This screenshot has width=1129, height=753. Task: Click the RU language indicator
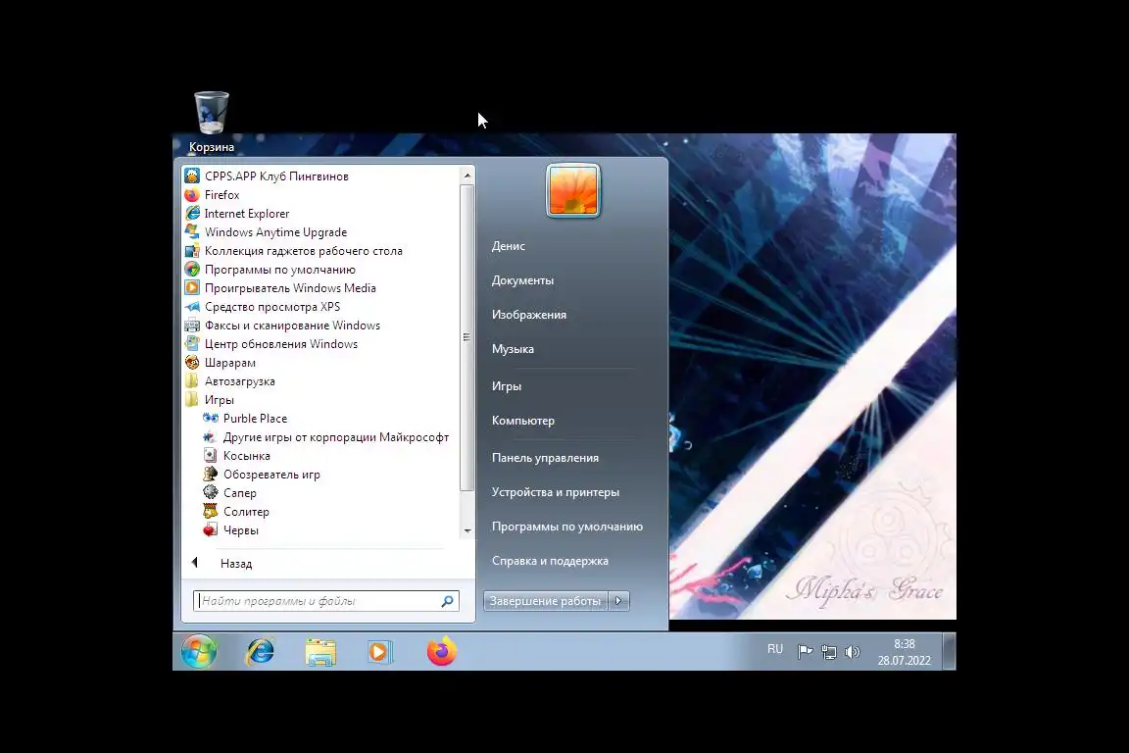775,649
